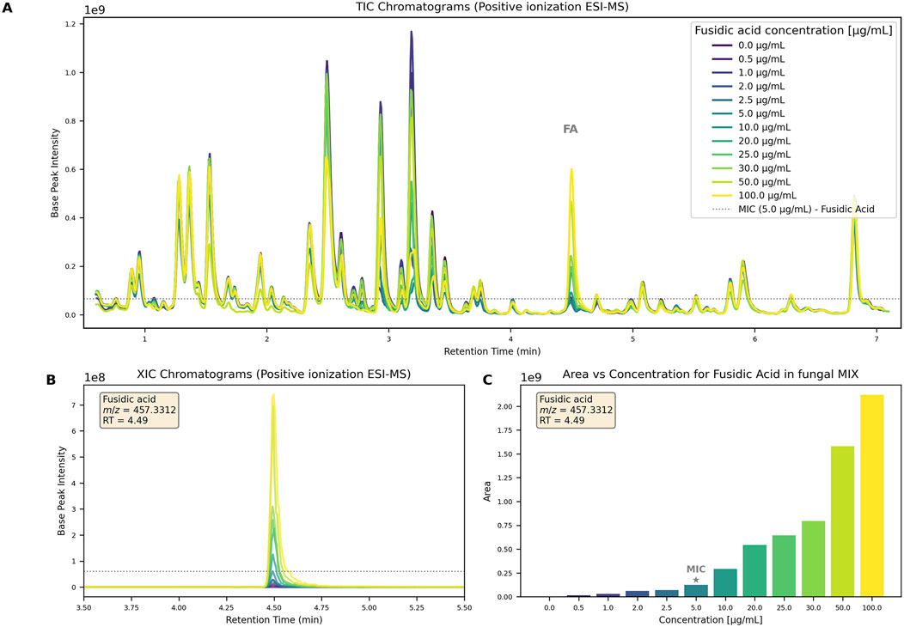Click the "Base Peak Intensity" y-axis label of panel A
The image size is (904, 627).
pos(55,173)
